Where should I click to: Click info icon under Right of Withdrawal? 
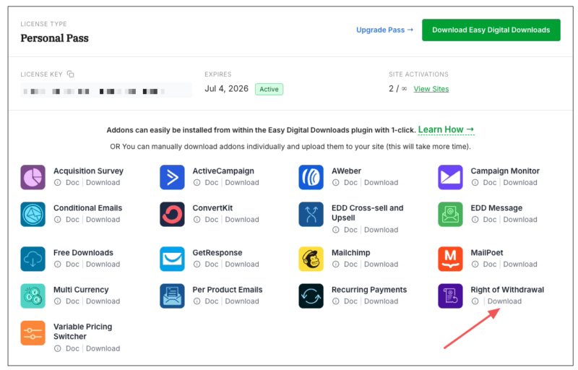[x=475, y=301]
